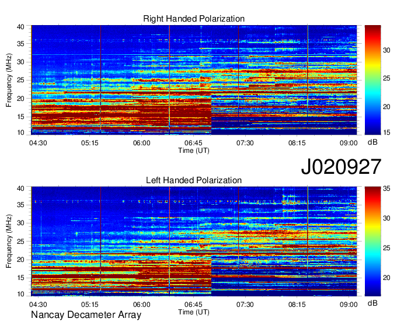Click the 30 MHz tick on Left Handed plot
The image size is (397, 322).
coord(20,223)
